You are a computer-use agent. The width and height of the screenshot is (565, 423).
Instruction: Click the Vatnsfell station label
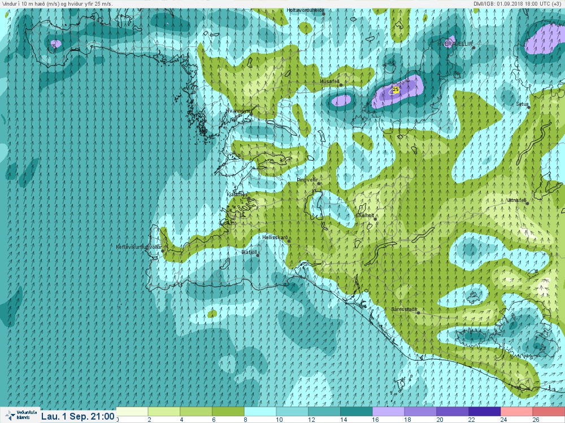[x=517, y=200]
